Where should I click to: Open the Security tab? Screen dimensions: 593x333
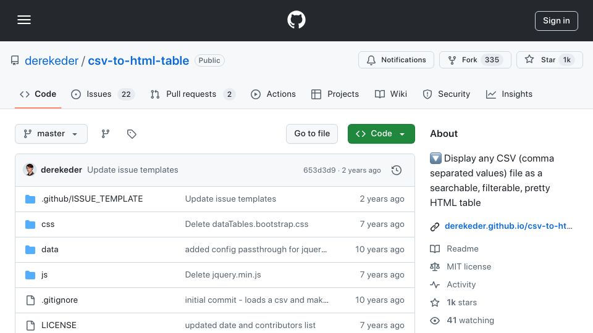447,94
